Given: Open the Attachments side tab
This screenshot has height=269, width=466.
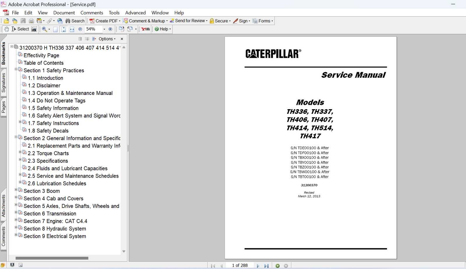Looking at the screenshot, I should coord(3,206).
